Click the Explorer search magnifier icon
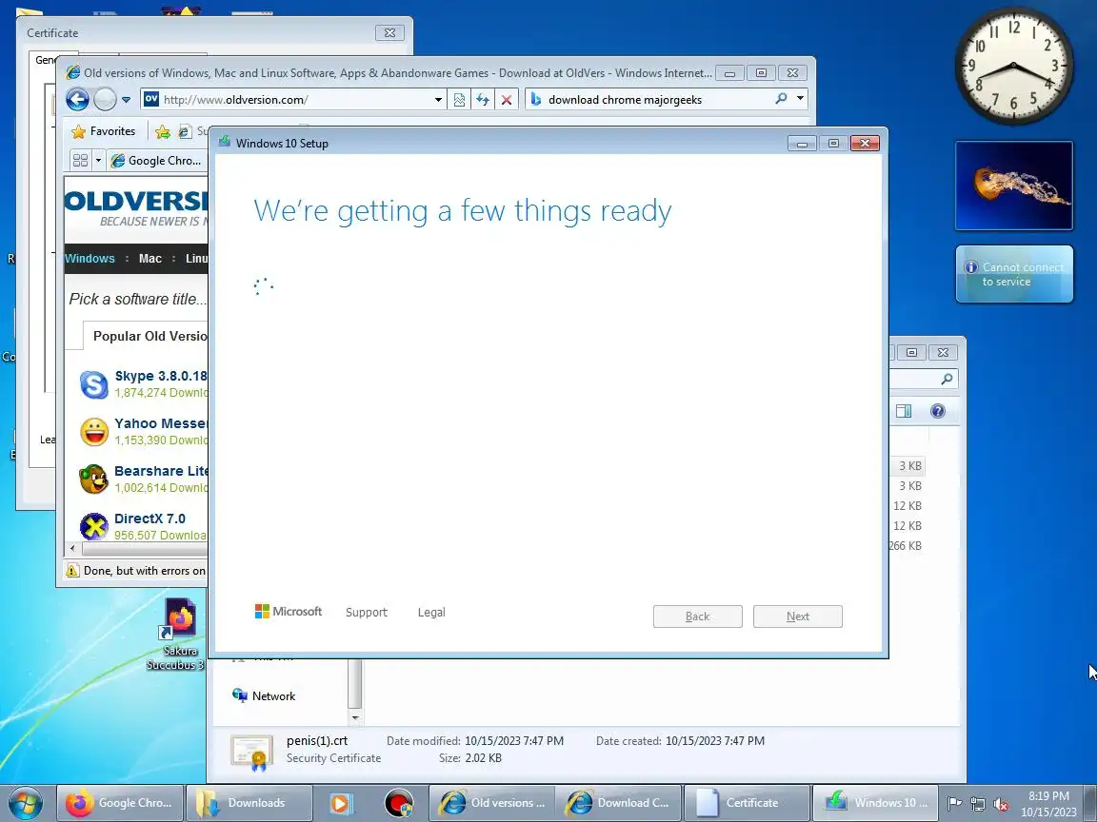The height and width of the screenshot is (822, 1097). click(947, 378)
